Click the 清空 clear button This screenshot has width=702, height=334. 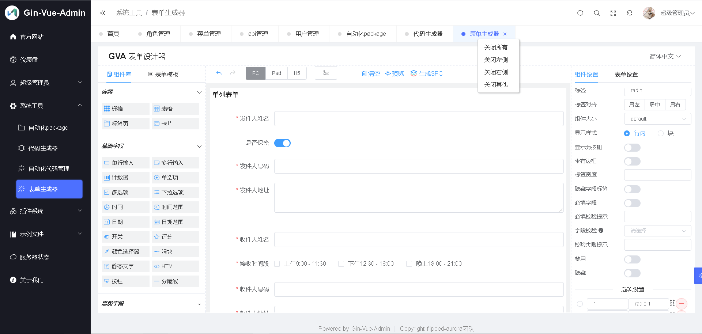point(370,73)
